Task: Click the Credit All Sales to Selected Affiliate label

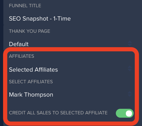Action: pos(58,113)
